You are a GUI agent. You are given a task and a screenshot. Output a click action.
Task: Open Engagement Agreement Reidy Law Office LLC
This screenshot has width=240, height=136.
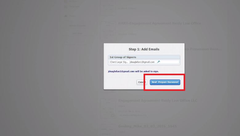coord(158,100)
